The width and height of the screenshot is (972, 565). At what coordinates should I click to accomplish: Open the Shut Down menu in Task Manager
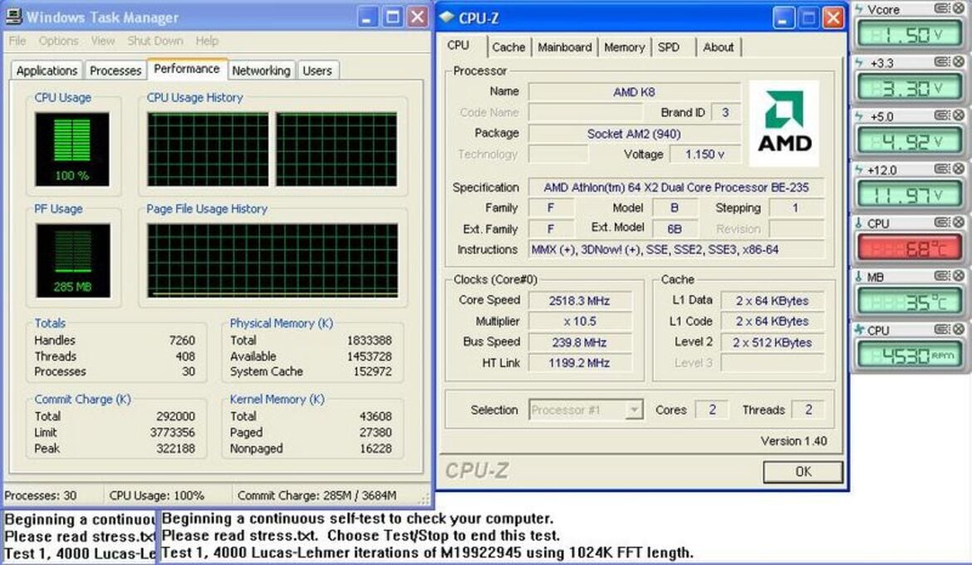coord(155,41)
